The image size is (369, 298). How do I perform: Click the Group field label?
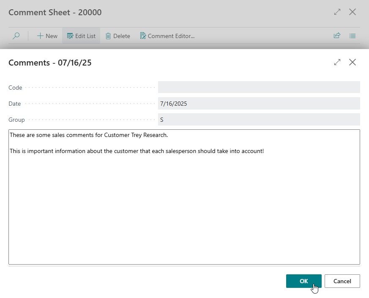[16, 120]
